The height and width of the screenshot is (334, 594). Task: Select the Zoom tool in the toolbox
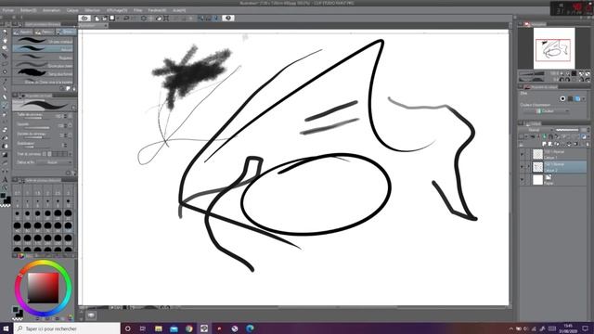click(5, 32)
